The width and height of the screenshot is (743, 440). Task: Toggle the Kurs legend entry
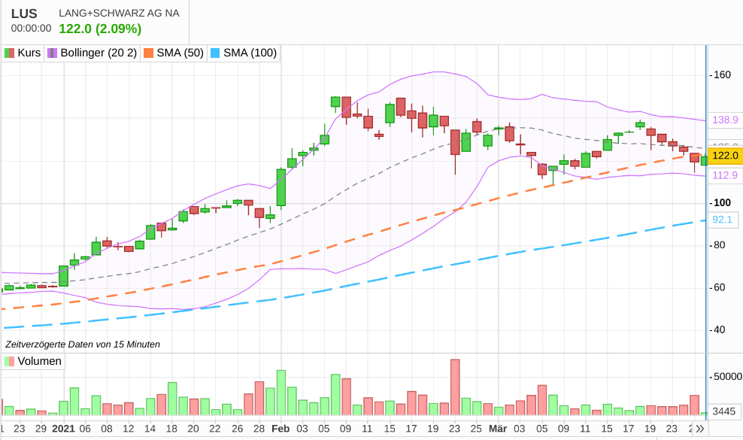point(23,53)
